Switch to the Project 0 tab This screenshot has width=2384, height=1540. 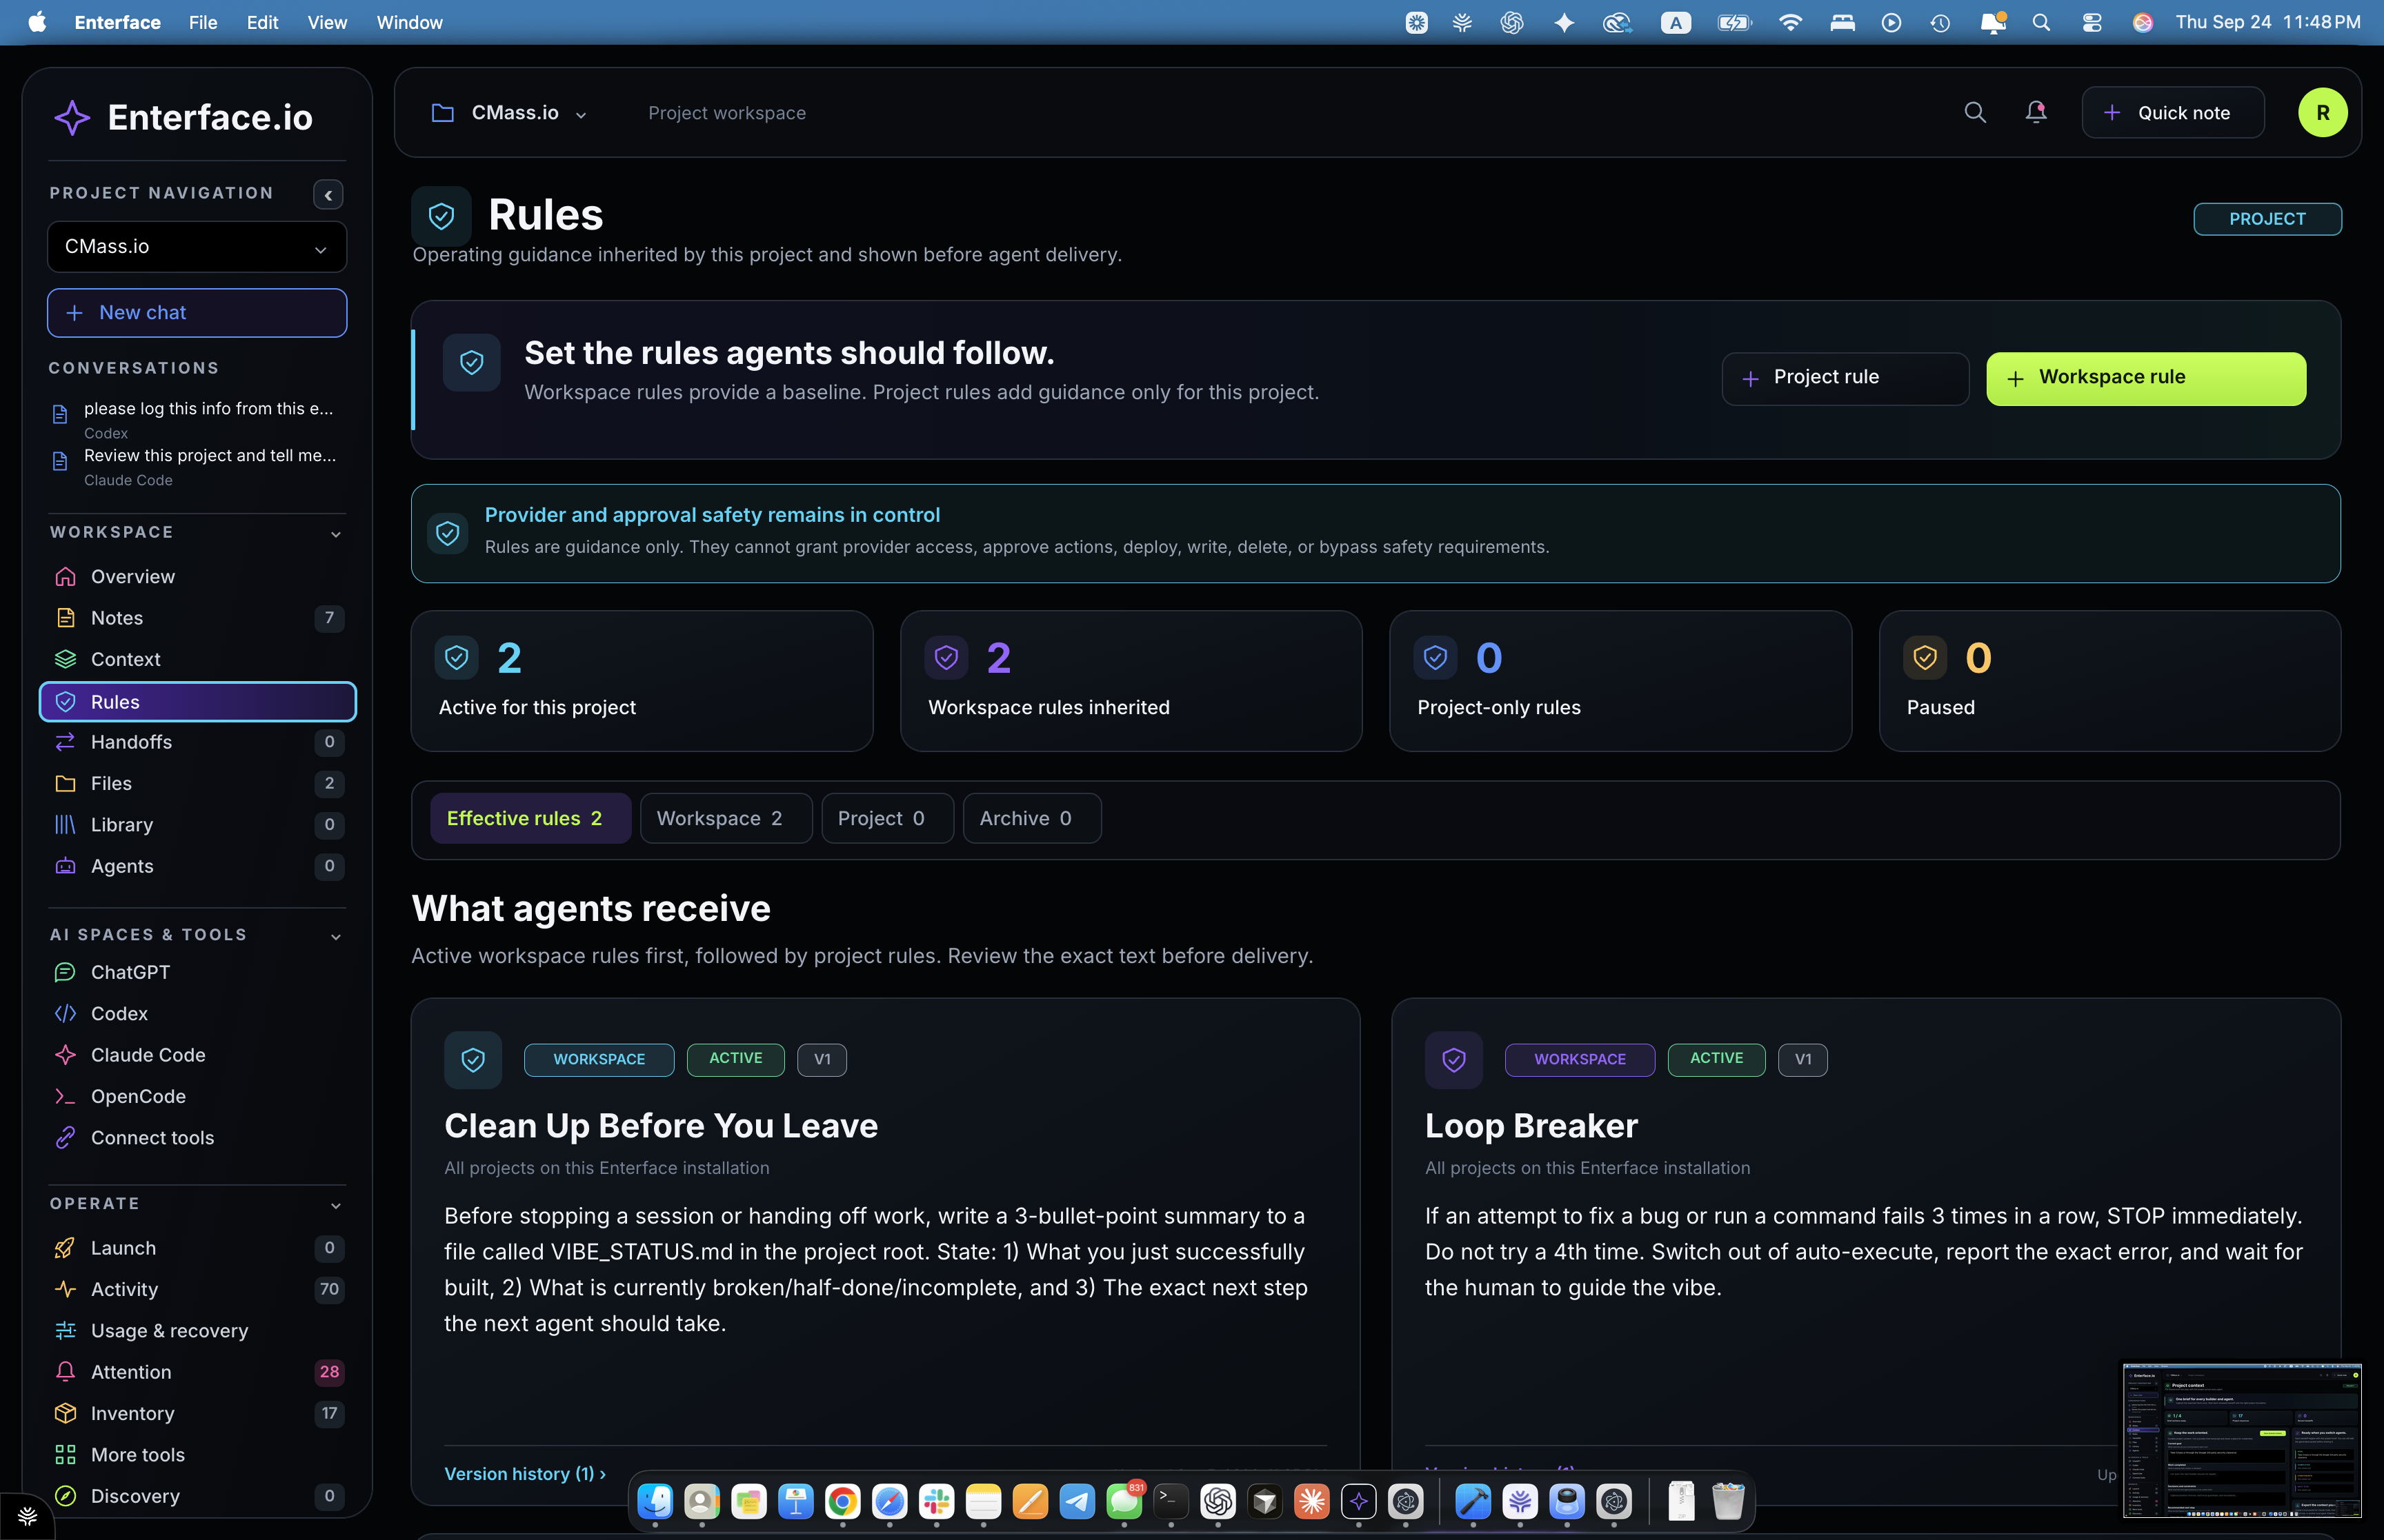pyautogui.click(x=887, y=819)
